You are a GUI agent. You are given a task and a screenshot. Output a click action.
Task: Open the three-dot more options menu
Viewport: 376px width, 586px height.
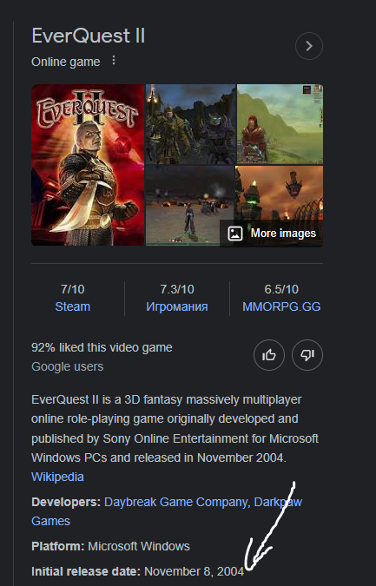[x=114, y=61]
